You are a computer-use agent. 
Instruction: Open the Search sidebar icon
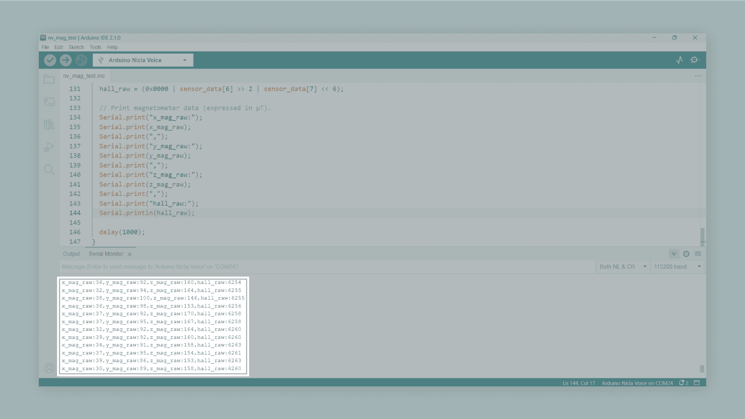[x=49, y=170]
